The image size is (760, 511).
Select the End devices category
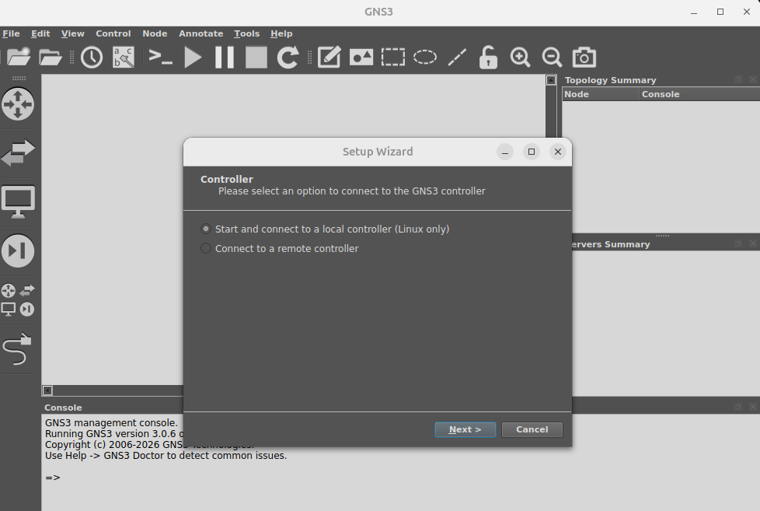point(17,201)
